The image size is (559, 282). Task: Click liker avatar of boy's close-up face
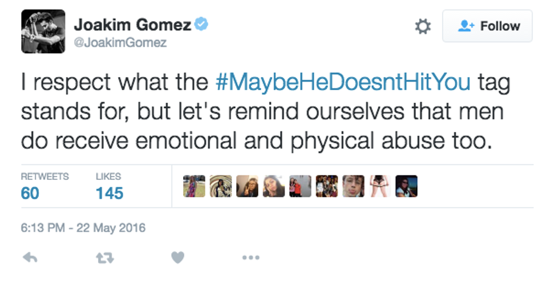[x=353, y=186]
